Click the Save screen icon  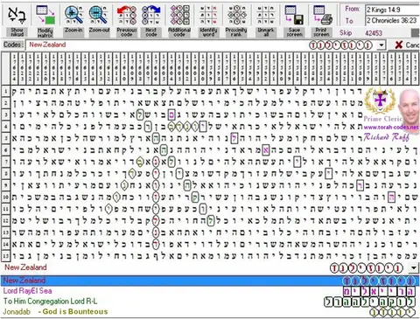[294, 15]
